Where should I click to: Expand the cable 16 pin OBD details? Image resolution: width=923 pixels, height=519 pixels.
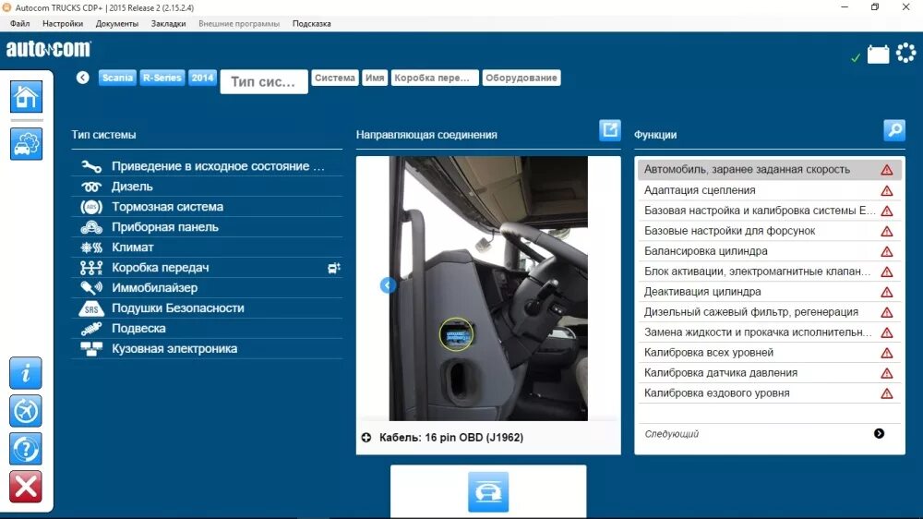point(366,437)
